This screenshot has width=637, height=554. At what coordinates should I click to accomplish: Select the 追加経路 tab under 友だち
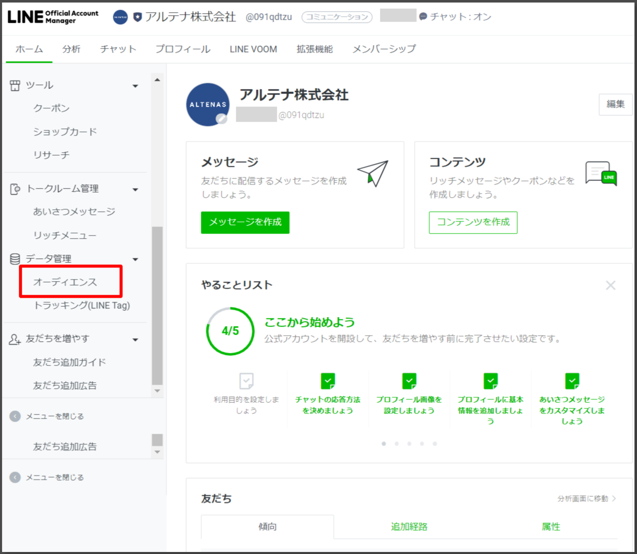(409, 527)
